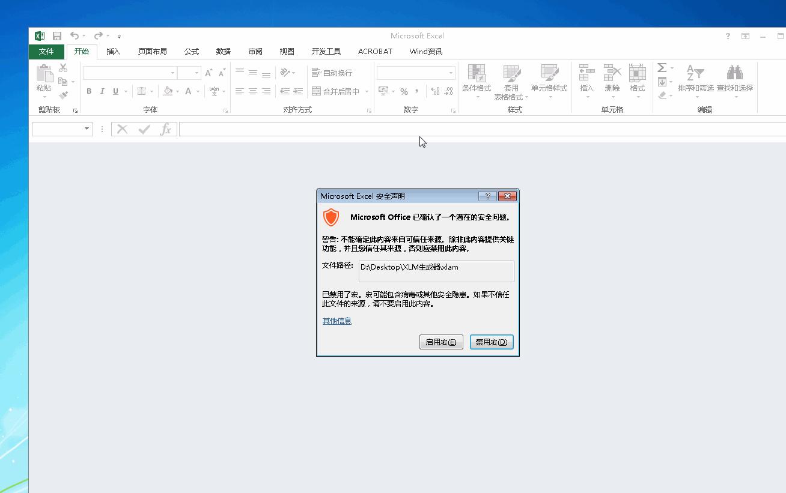Click the Borders icon
The height and width of the screenshot is (493, 786).
coord(142,91)
